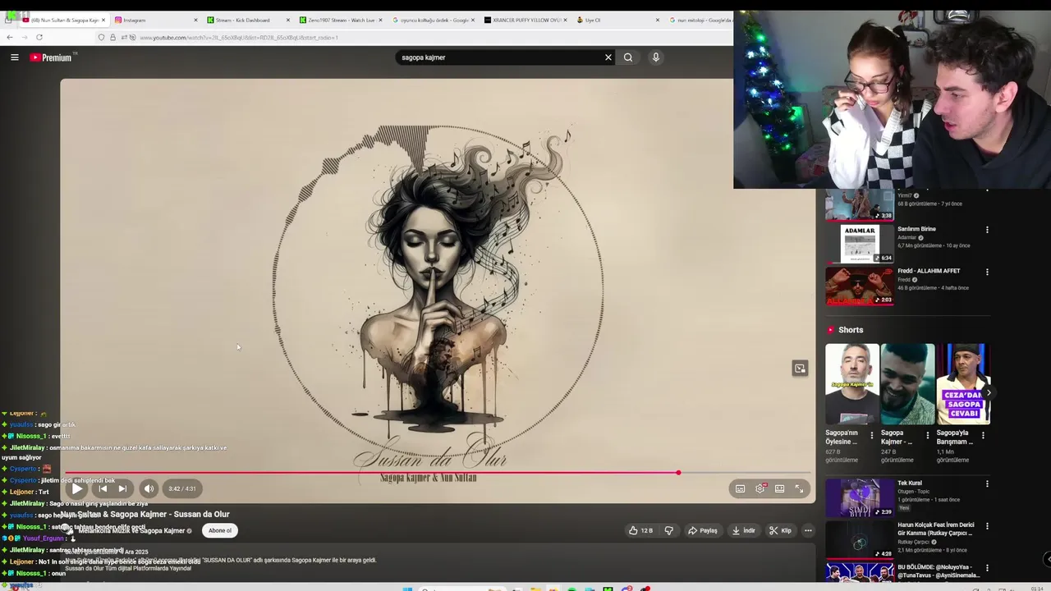
Task: Open options for 'Tek Kural' video
Action: point(987,484)
